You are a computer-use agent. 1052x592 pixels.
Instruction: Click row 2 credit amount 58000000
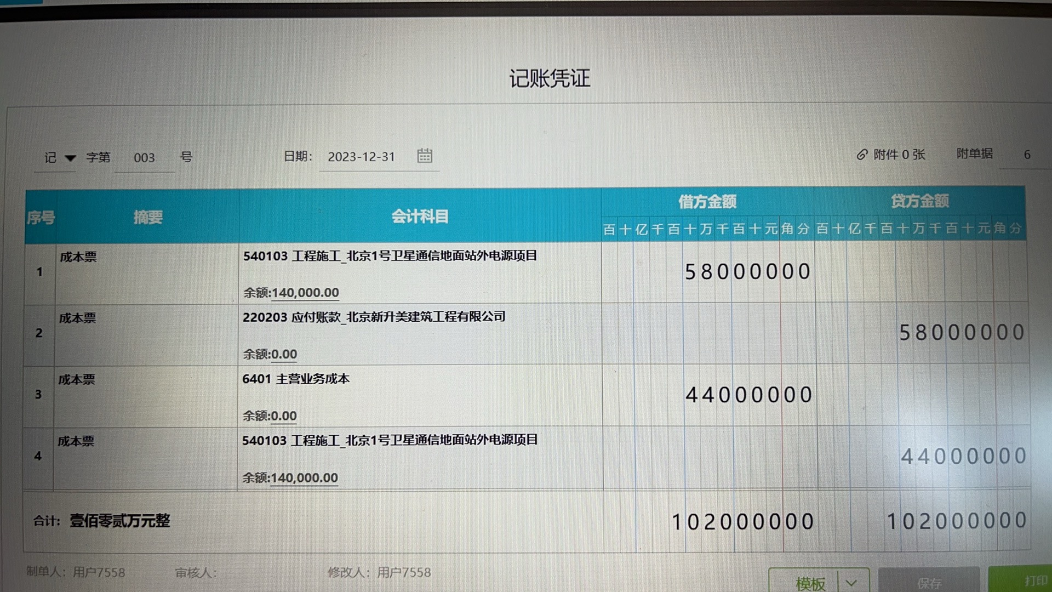tap(962, 333)
